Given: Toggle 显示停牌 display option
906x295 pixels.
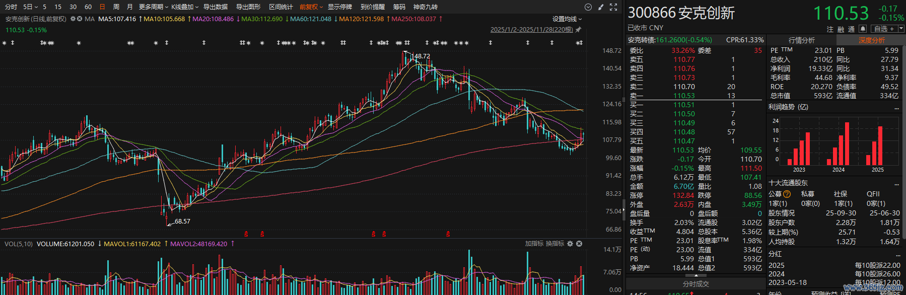Looking at the screenshot, I should 340,7.
